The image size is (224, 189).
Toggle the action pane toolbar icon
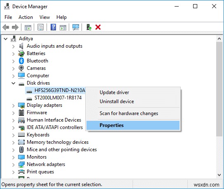63,27
